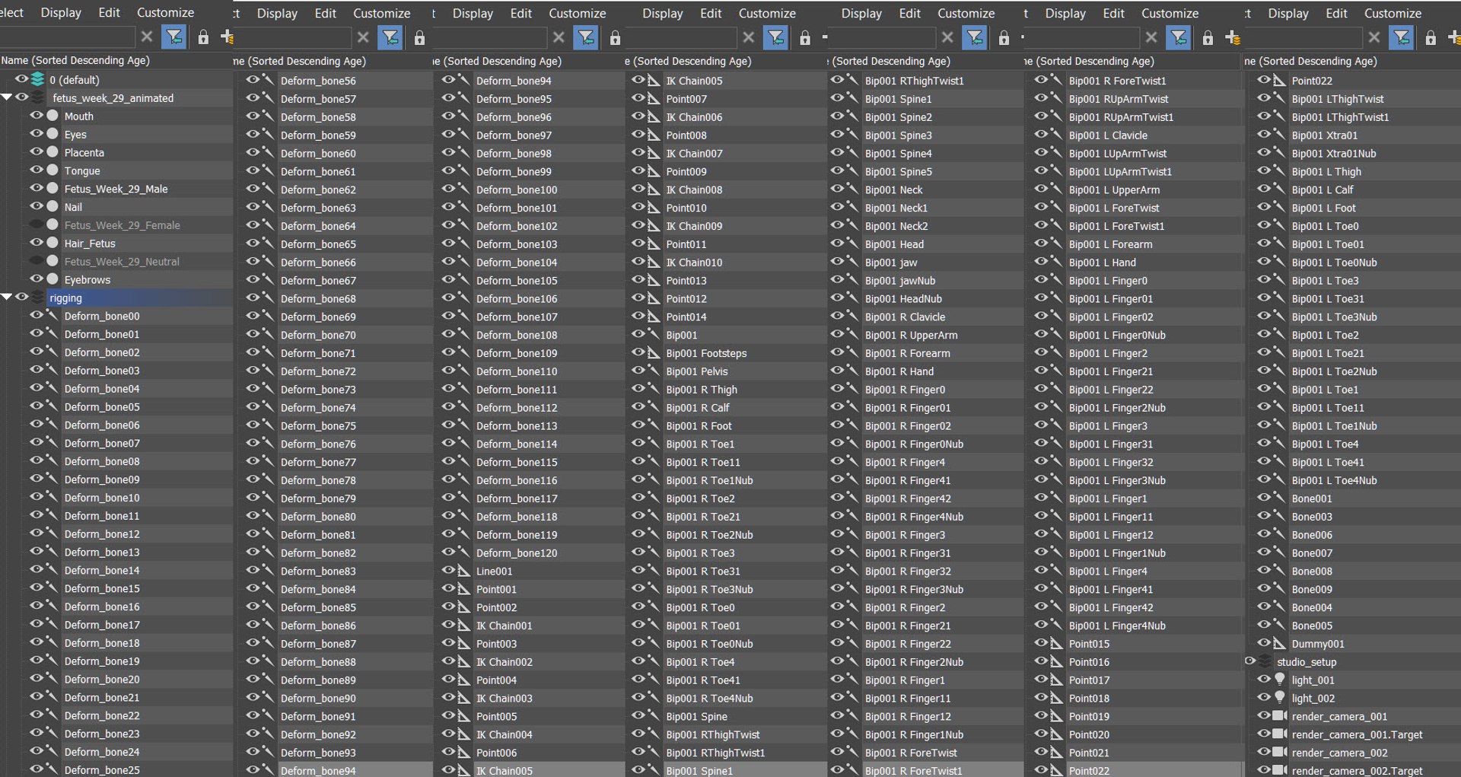Click the search field above the Deform_bone56 list
The width and height of the screenshot is (1461, 777).
pos(292,37)
